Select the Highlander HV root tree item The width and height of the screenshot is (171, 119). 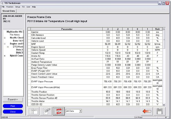point(15,32)
